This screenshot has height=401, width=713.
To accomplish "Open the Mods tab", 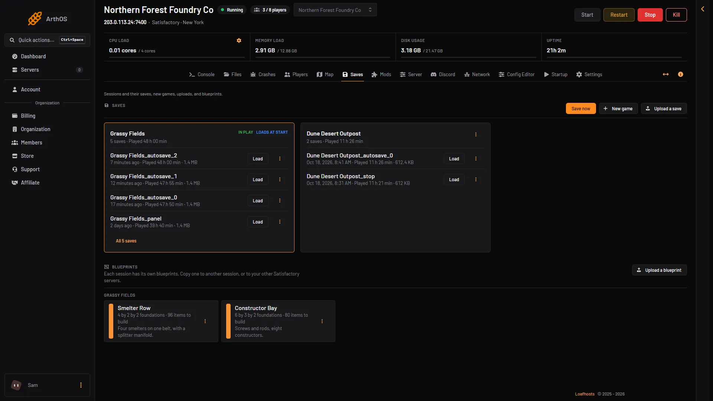I will (381, 74).
